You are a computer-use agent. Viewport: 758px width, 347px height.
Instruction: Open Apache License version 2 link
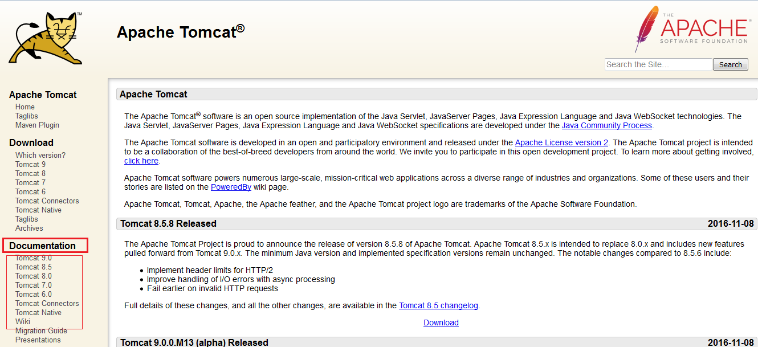click(x=561, y=142)
